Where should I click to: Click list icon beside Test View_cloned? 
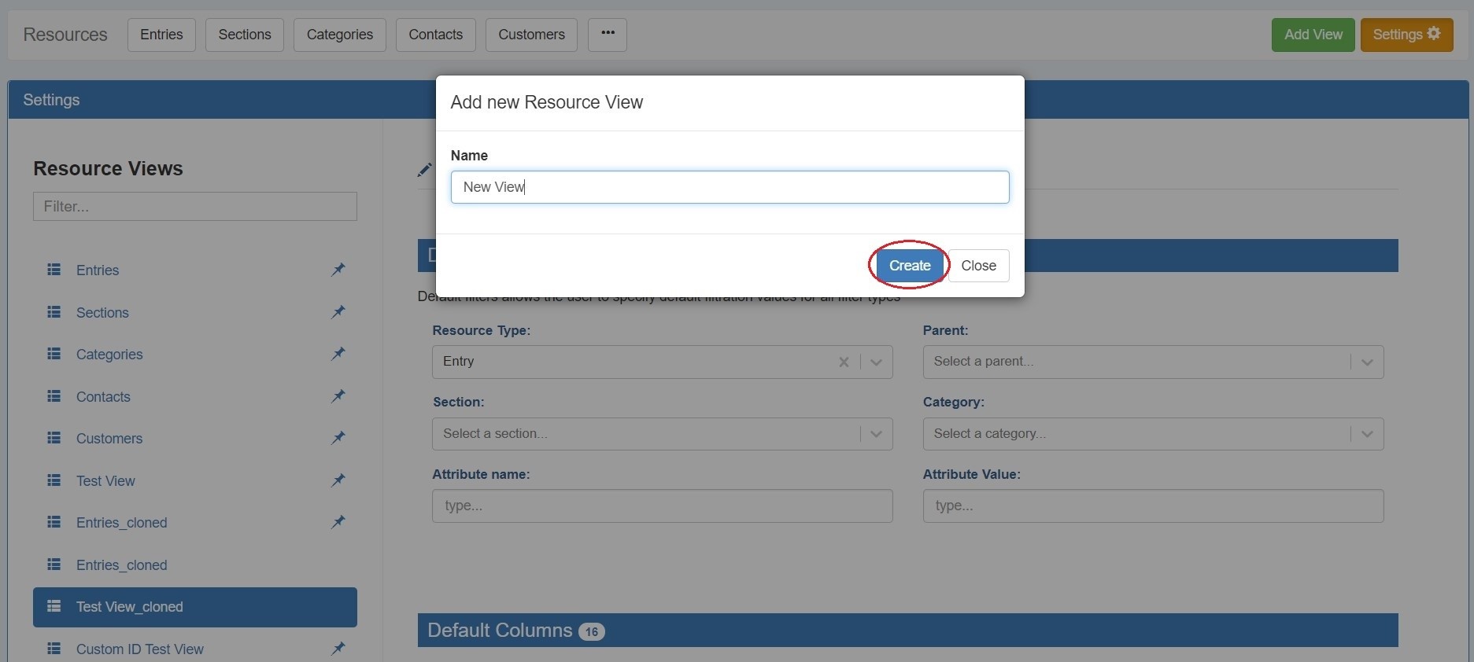pos(54,606)
